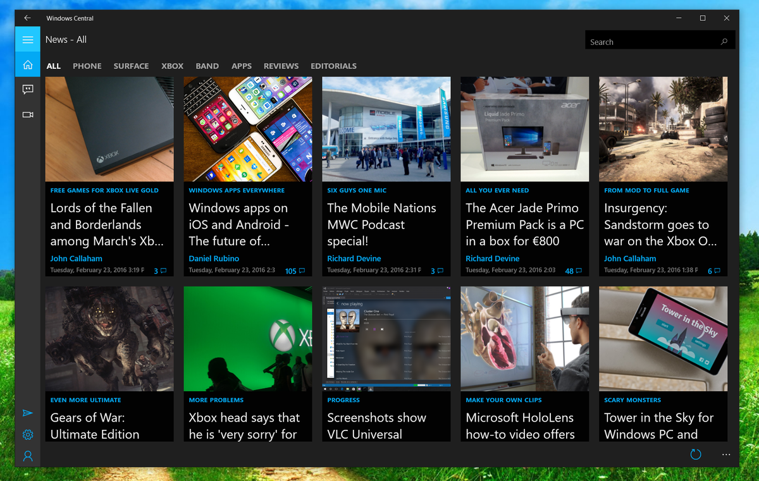Open the 105 comments on the Windows apps article
The width and height of the screenshot is (759, 481).
[293, 271]
